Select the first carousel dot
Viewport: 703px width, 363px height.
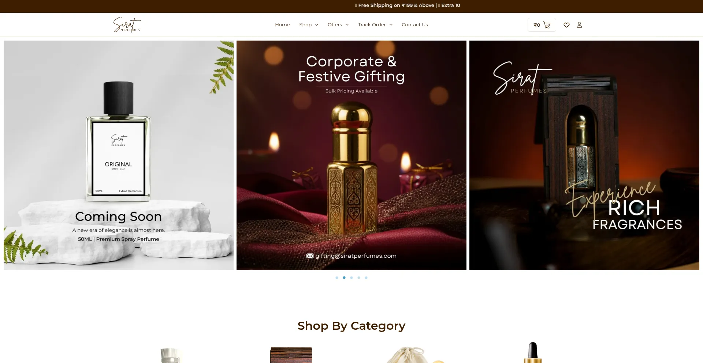(x=337, y=278)
